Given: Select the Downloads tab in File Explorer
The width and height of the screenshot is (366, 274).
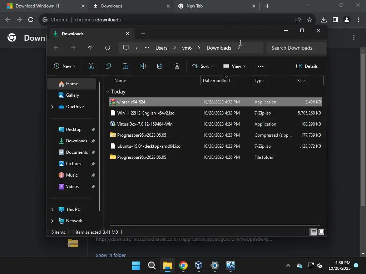Looking at the screenshot, I should (91, 34).
